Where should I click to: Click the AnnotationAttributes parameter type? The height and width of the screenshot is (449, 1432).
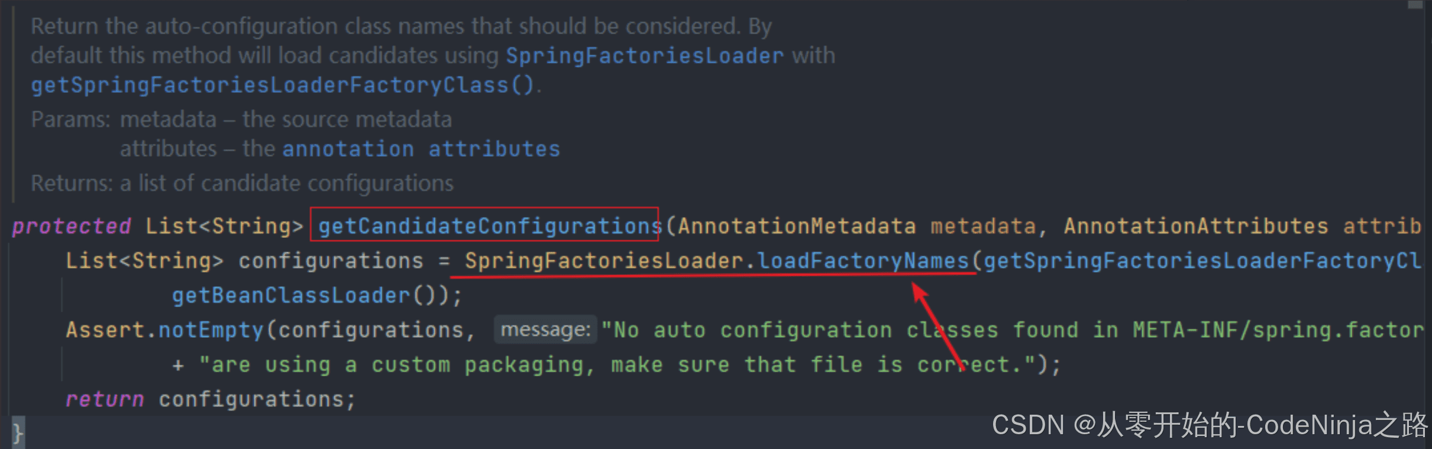coord(1196,226)
